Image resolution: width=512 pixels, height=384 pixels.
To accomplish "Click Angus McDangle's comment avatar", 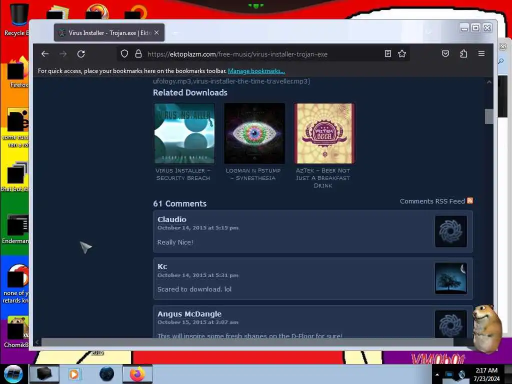I will 451,324.
